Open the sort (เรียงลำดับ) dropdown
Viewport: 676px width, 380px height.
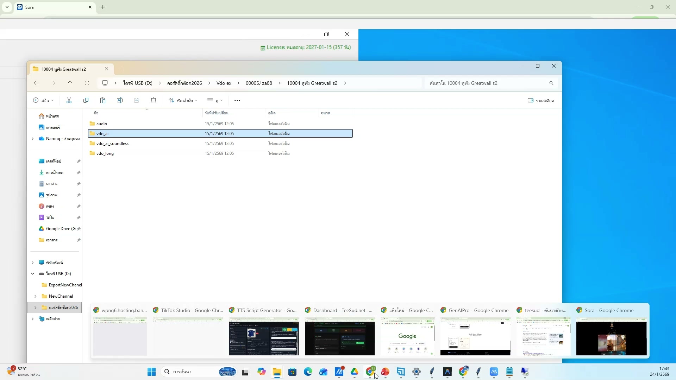coord(183,101)
